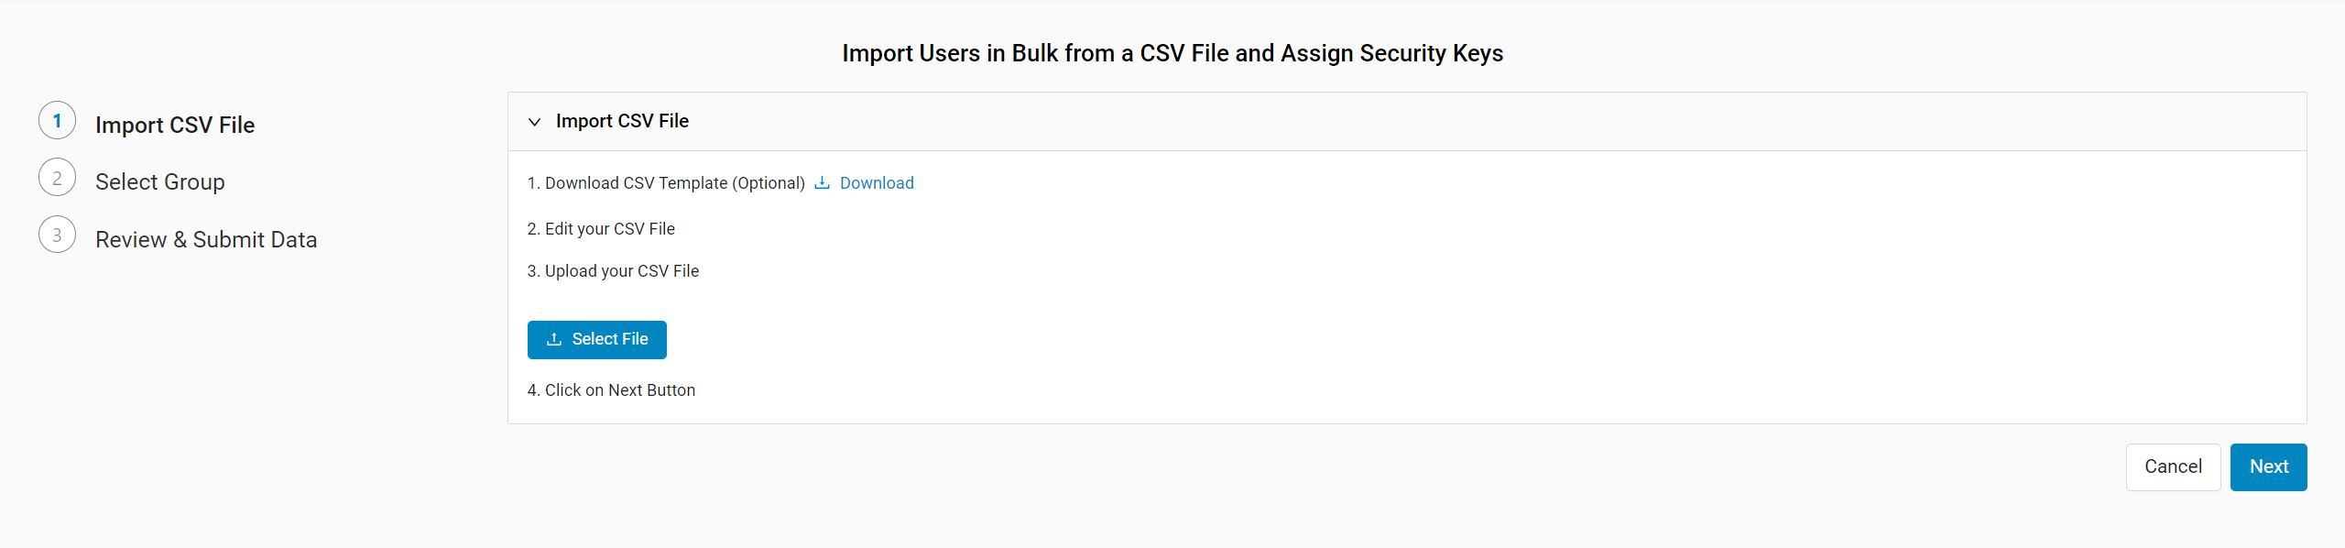
Task: Click the Select File button
Action: (597, 340)
